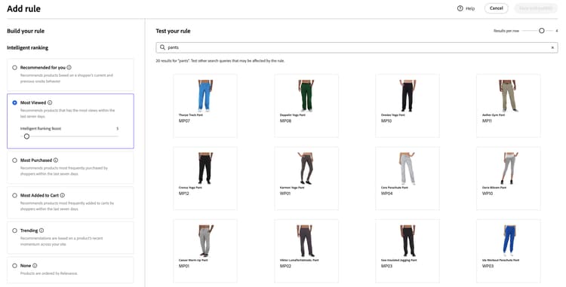Open the Caesar Warm-Up Pant MP01 thumbnail
Viewport: 566px width, 287px height.
205,241
